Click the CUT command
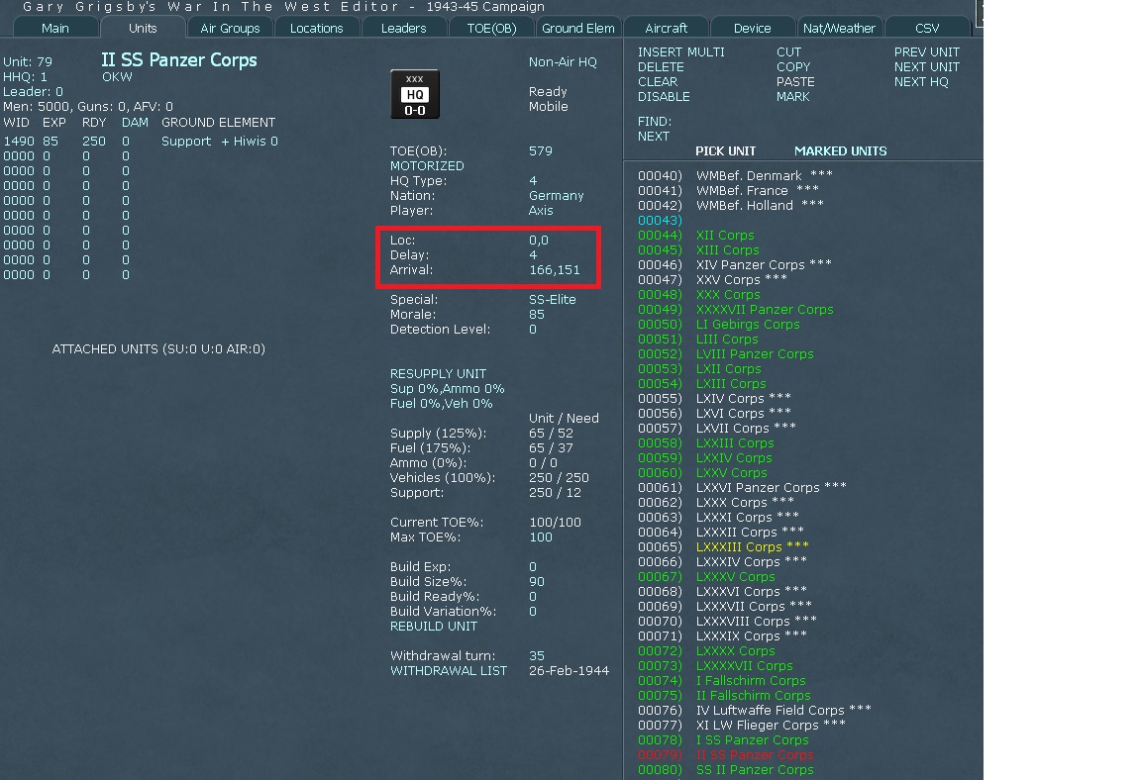This screenshot has height=780, width=1141. point(788,52)
